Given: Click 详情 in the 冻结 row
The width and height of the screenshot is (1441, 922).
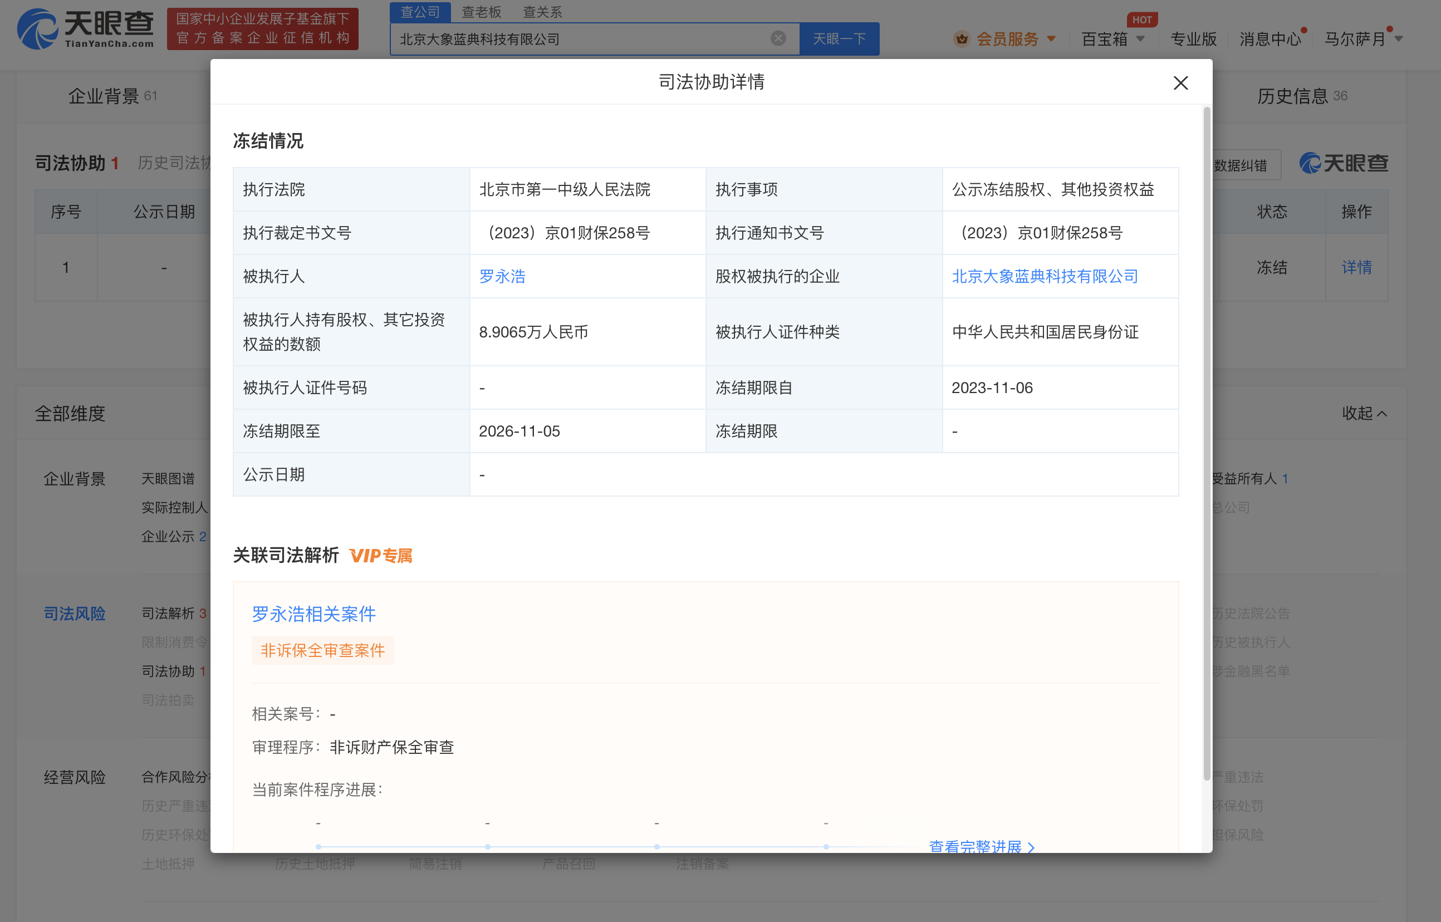Looking at the screenshot, I should 1356,267.
